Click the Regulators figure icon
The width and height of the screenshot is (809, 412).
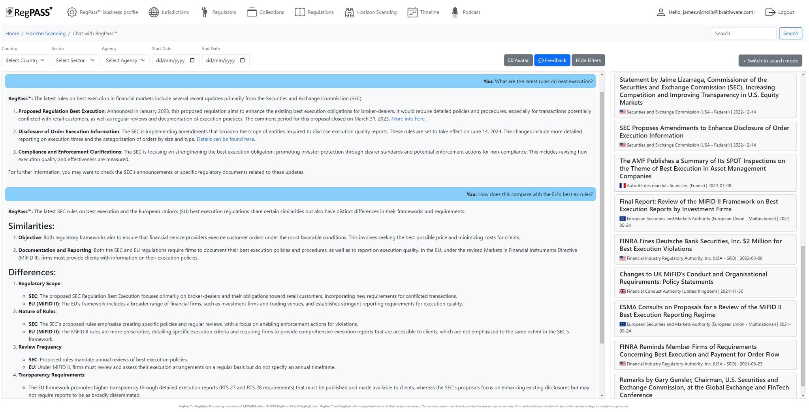(x=205, y=12)
